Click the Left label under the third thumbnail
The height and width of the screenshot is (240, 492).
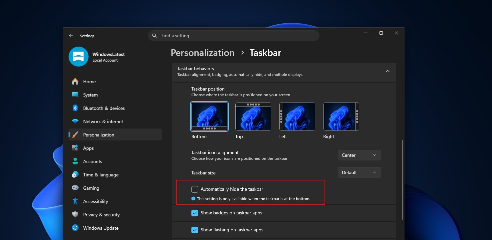[x=283, y=137]
